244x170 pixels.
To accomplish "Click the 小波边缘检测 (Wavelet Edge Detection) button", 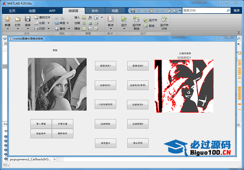I will (x=105, y=104).
